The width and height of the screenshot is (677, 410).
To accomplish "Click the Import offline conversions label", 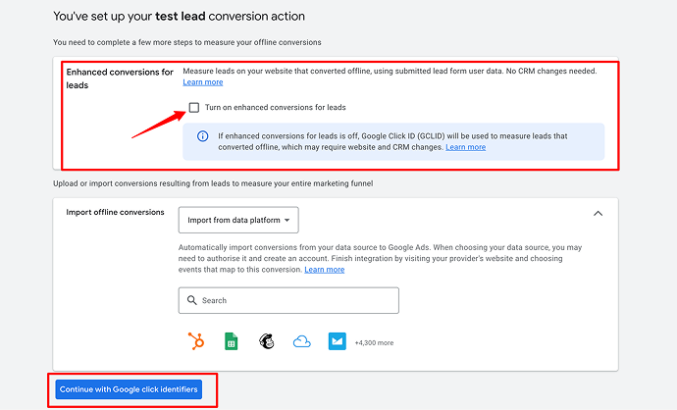I will [115, 212].
